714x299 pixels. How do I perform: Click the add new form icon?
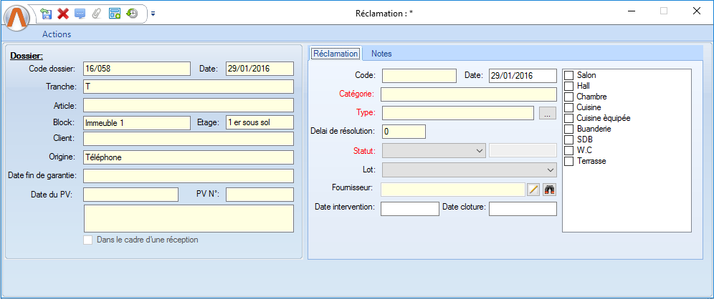point(115,13)
